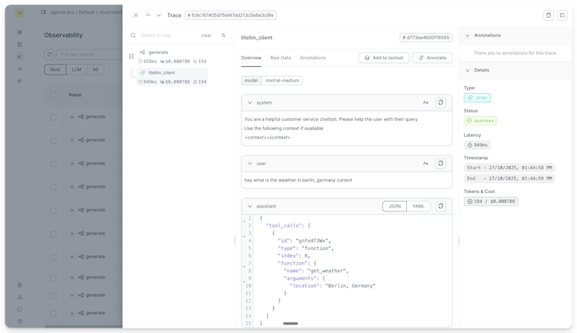
Task: Switch assistant output to YAML
Action: [419, 206]
